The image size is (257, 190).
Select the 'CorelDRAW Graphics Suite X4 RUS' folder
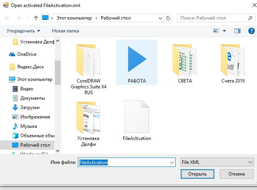88,70
